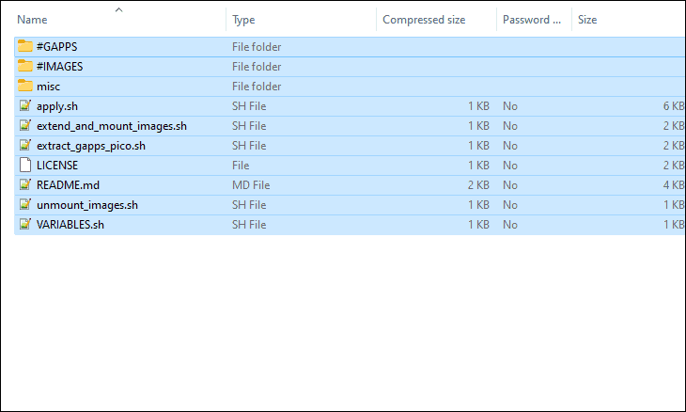Click the extract_gapps_pico.sh script icon
Screen dimensions: 686x412
pos(25,145)
